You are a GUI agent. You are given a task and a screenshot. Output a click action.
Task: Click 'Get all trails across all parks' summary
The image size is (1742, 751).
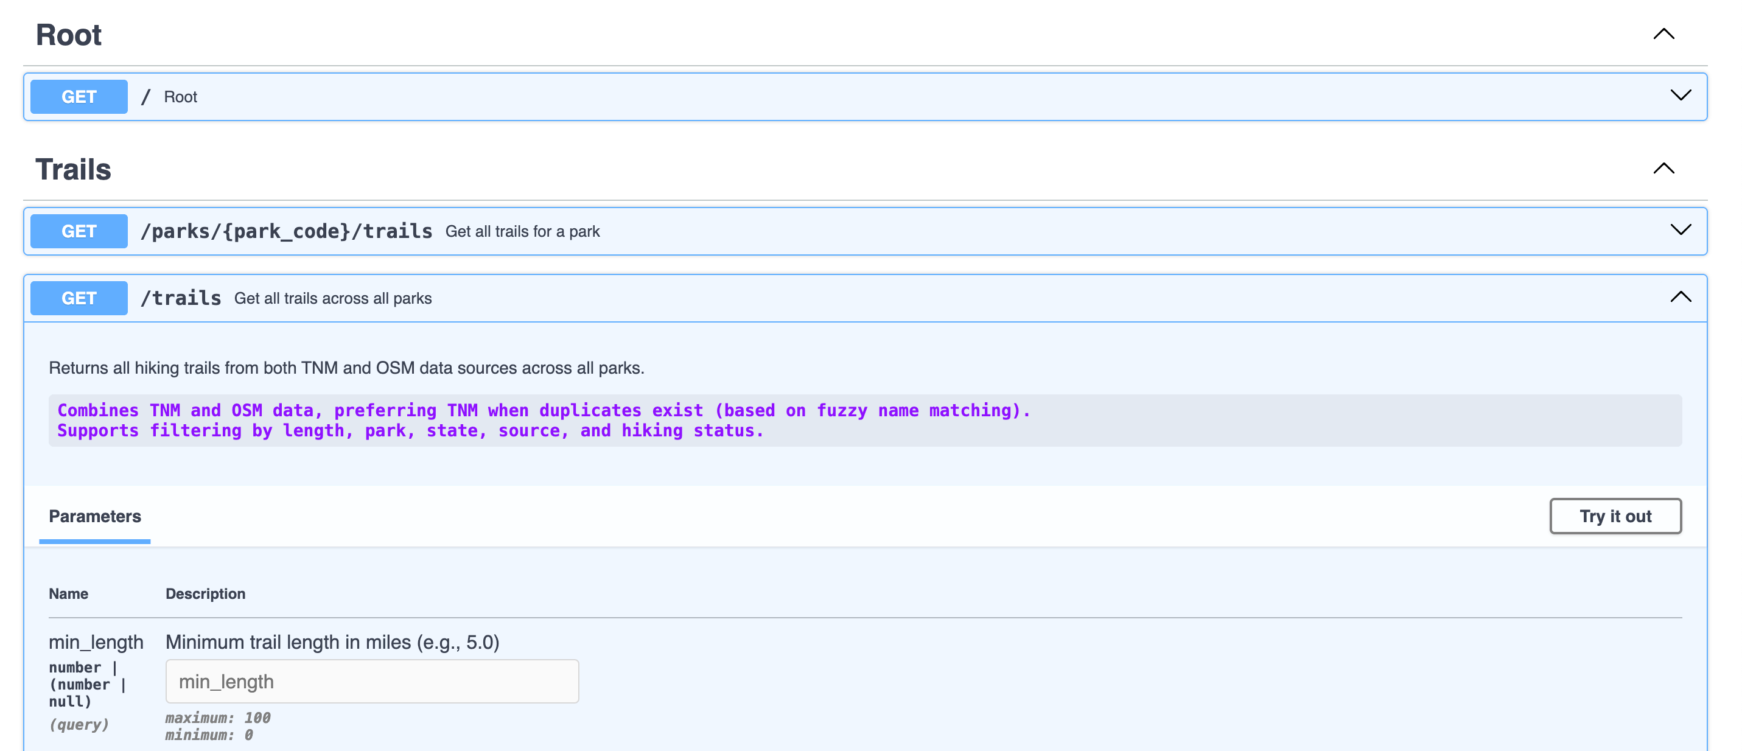(x=333, y=298)
